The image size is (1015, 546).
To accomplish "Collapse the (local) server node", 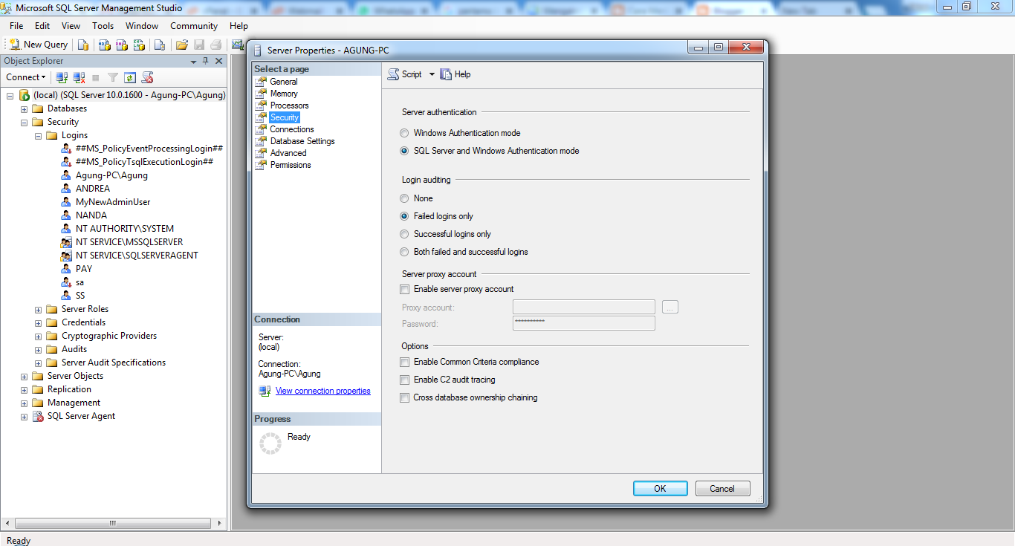I will click(x=10, y=95).
